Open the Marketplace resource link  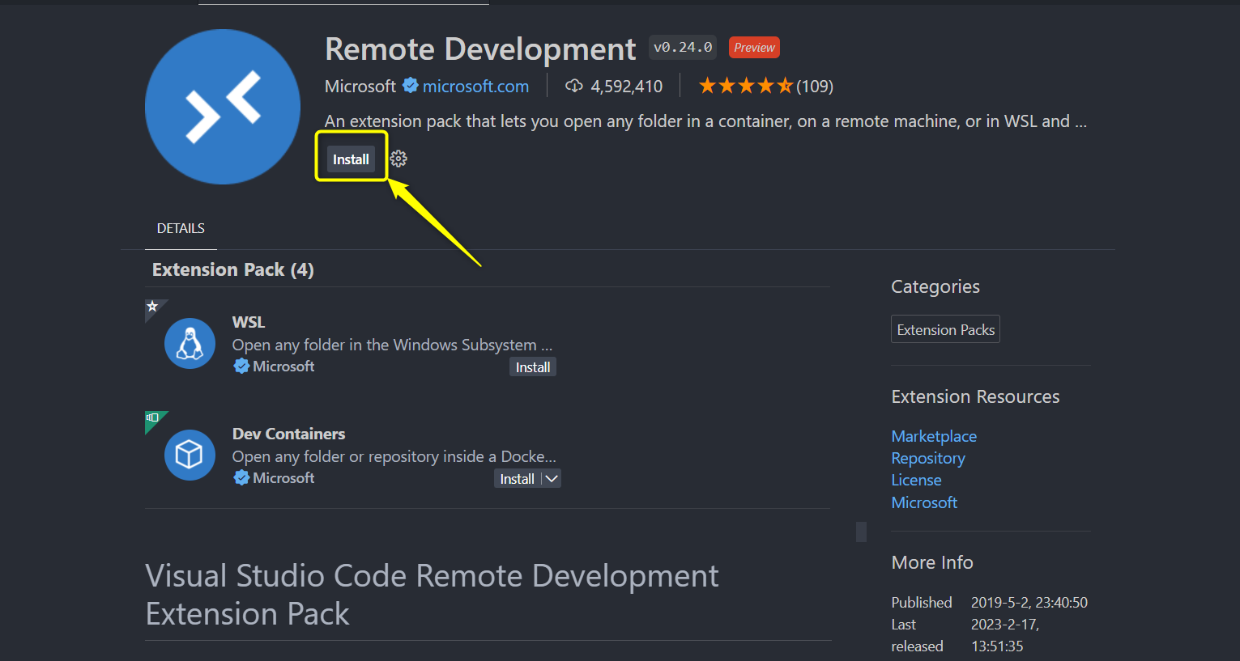click(934, 436)
